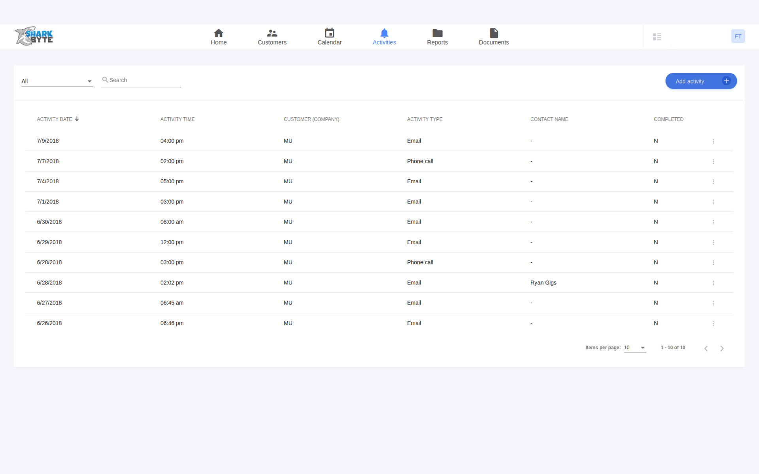The width and height of the screenshot is (759, 474).
Task: Open row menu for 6/30/2018 activity
Action: pos(713,222)
